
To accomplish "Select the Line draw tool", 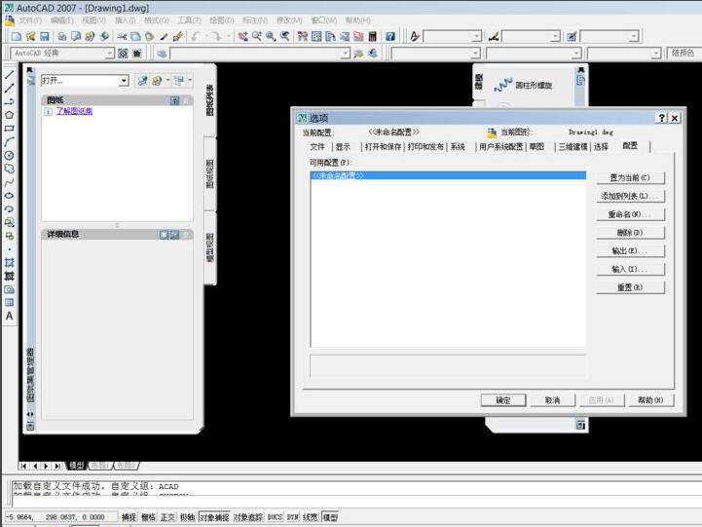I will pos(9,75).
